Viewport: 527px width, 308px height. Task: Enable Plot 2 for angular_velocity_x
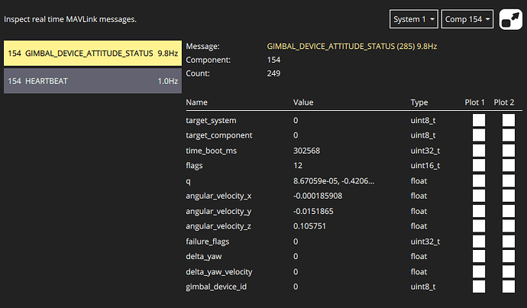coord(509,196)
